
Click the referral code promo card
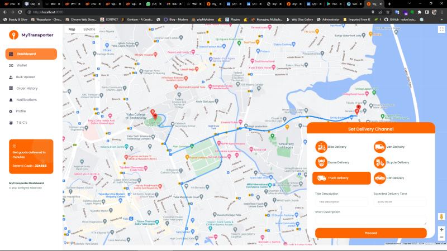tap(31, 157)
